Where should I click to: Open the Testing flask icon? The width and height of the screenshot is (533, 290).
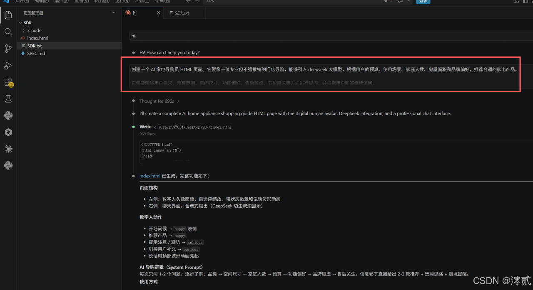click(8, 99)
